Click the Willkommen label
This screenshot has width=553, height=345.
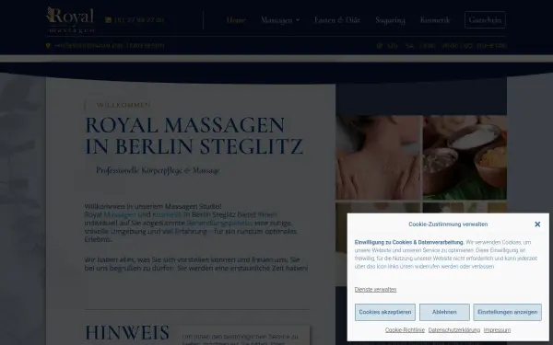point(124,105)
